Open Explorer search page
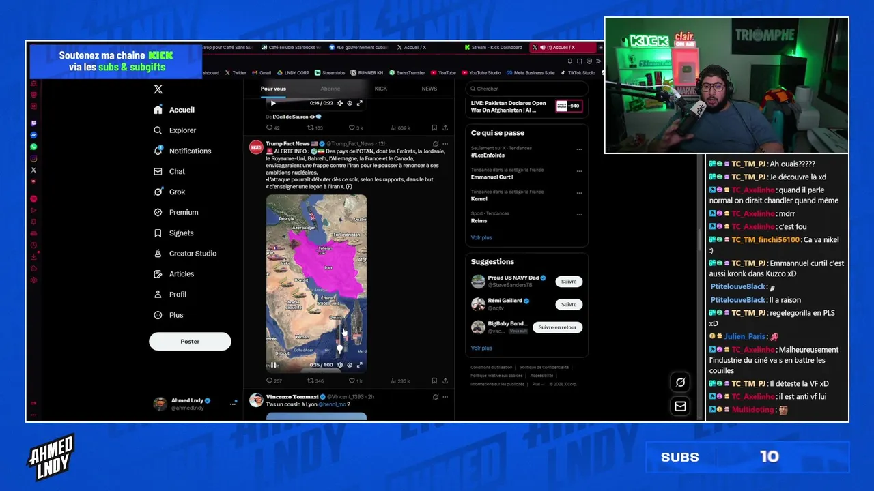The image size is (874, 491). coord(175,130)
